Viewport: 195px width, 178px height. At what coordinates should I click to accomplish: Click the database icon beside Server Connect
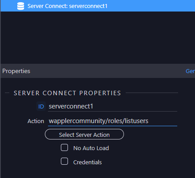20,6
